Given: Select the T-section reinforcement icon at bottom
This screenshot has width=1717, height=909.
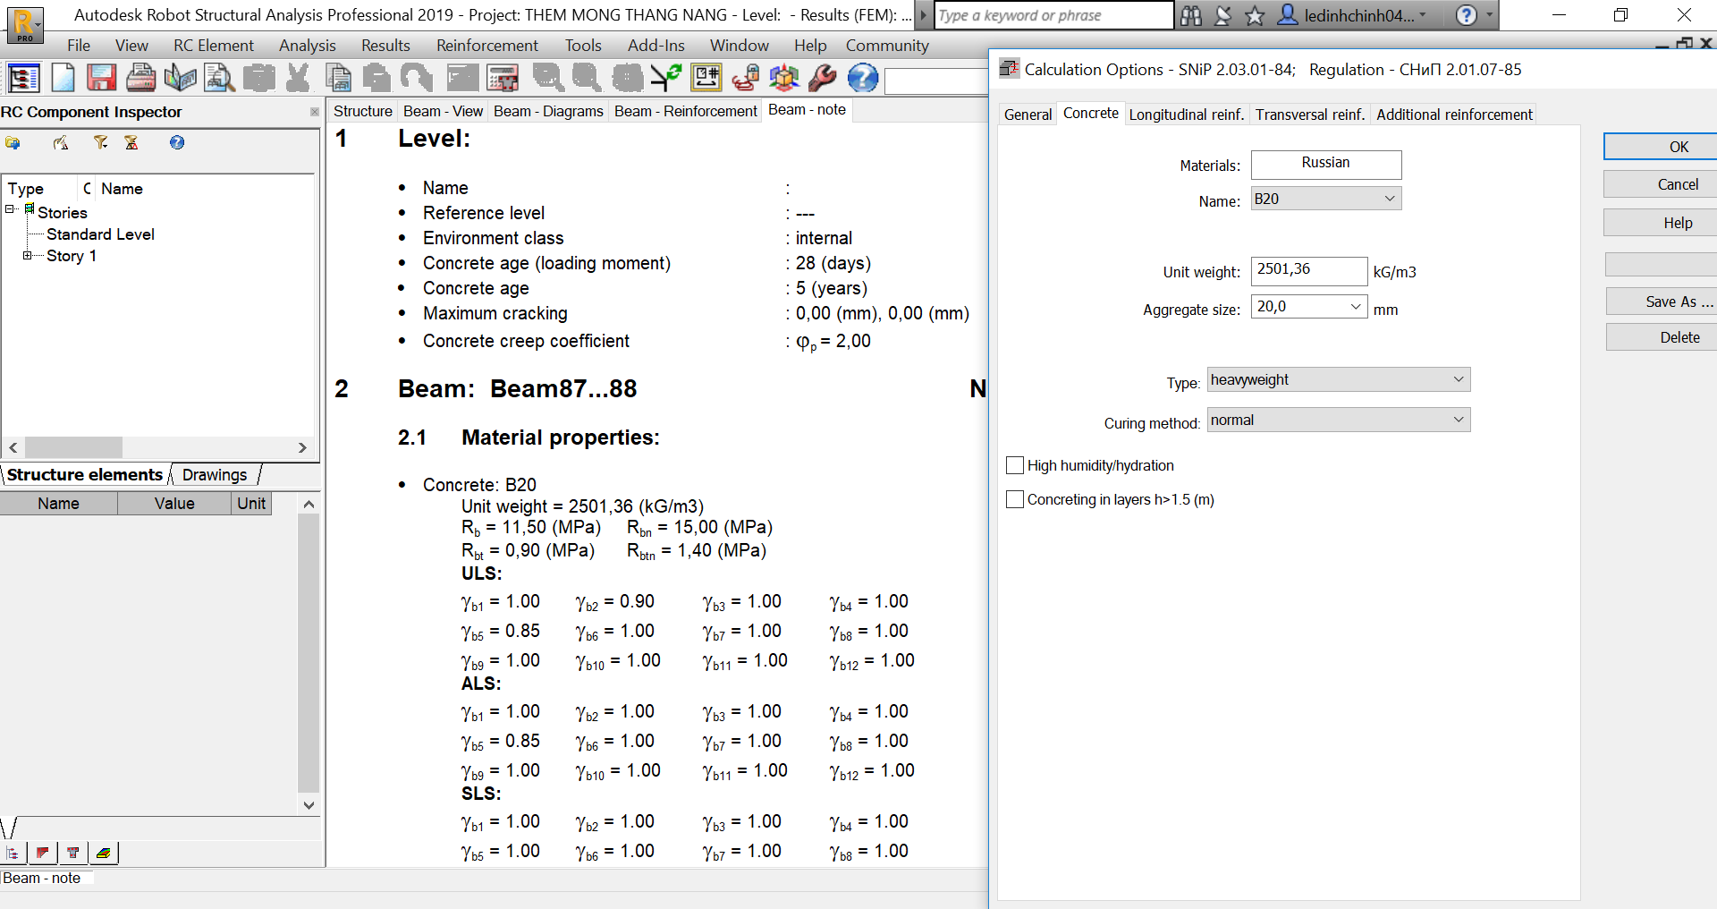Looking at the screenshot, I should click(72, 853).
